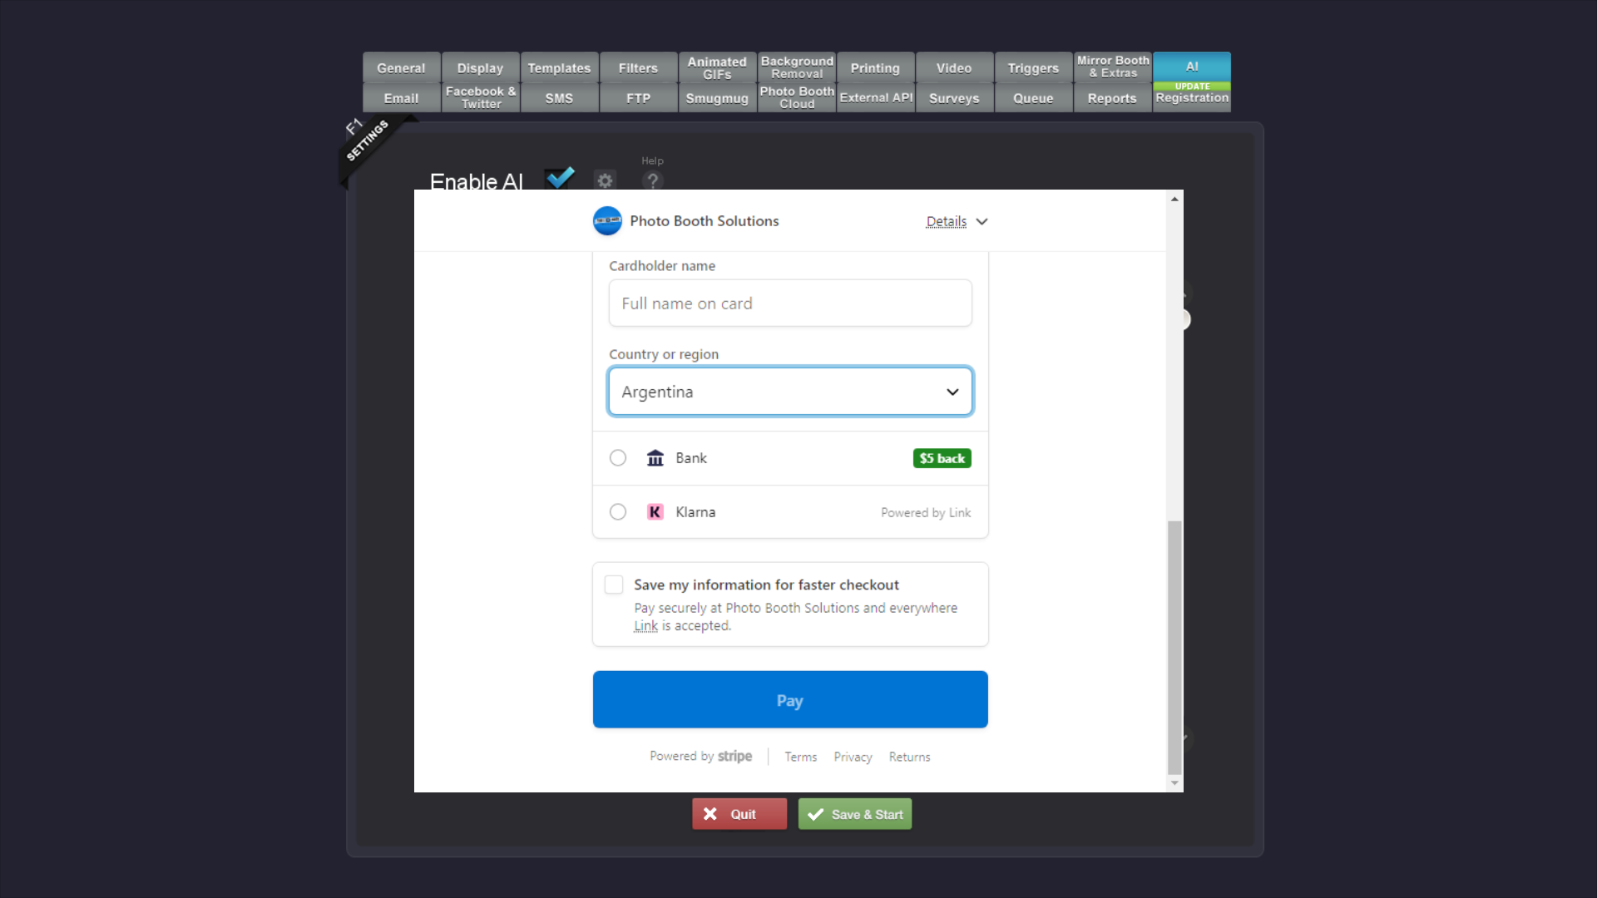Viewport: 1597px width, 898px height.
Task: Open the Update Registration tab
Action: (x=1192, y=96)
